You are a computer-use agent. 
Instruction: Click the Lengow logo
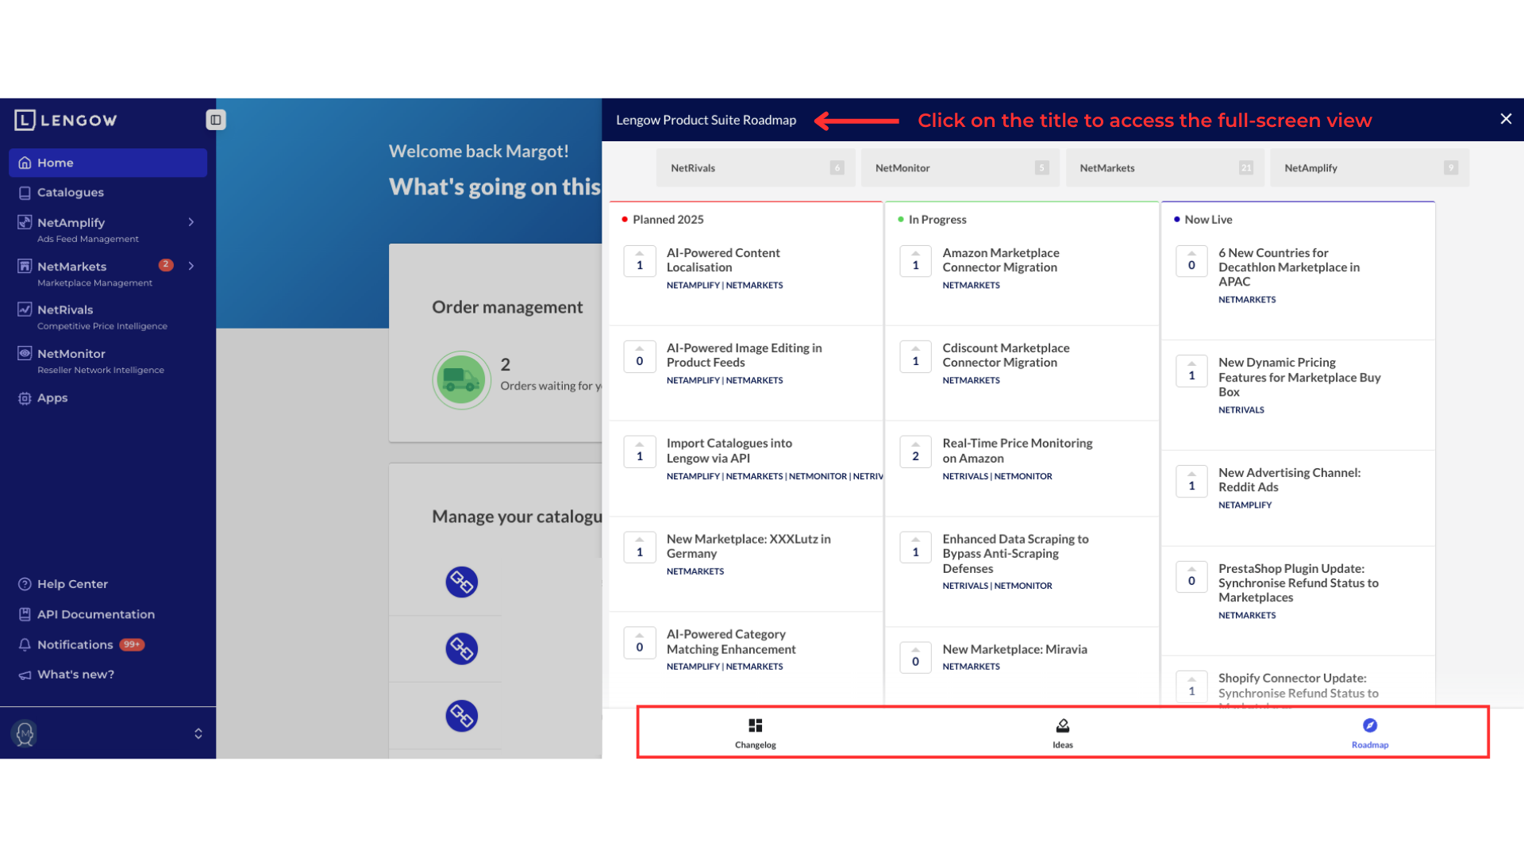66,120
